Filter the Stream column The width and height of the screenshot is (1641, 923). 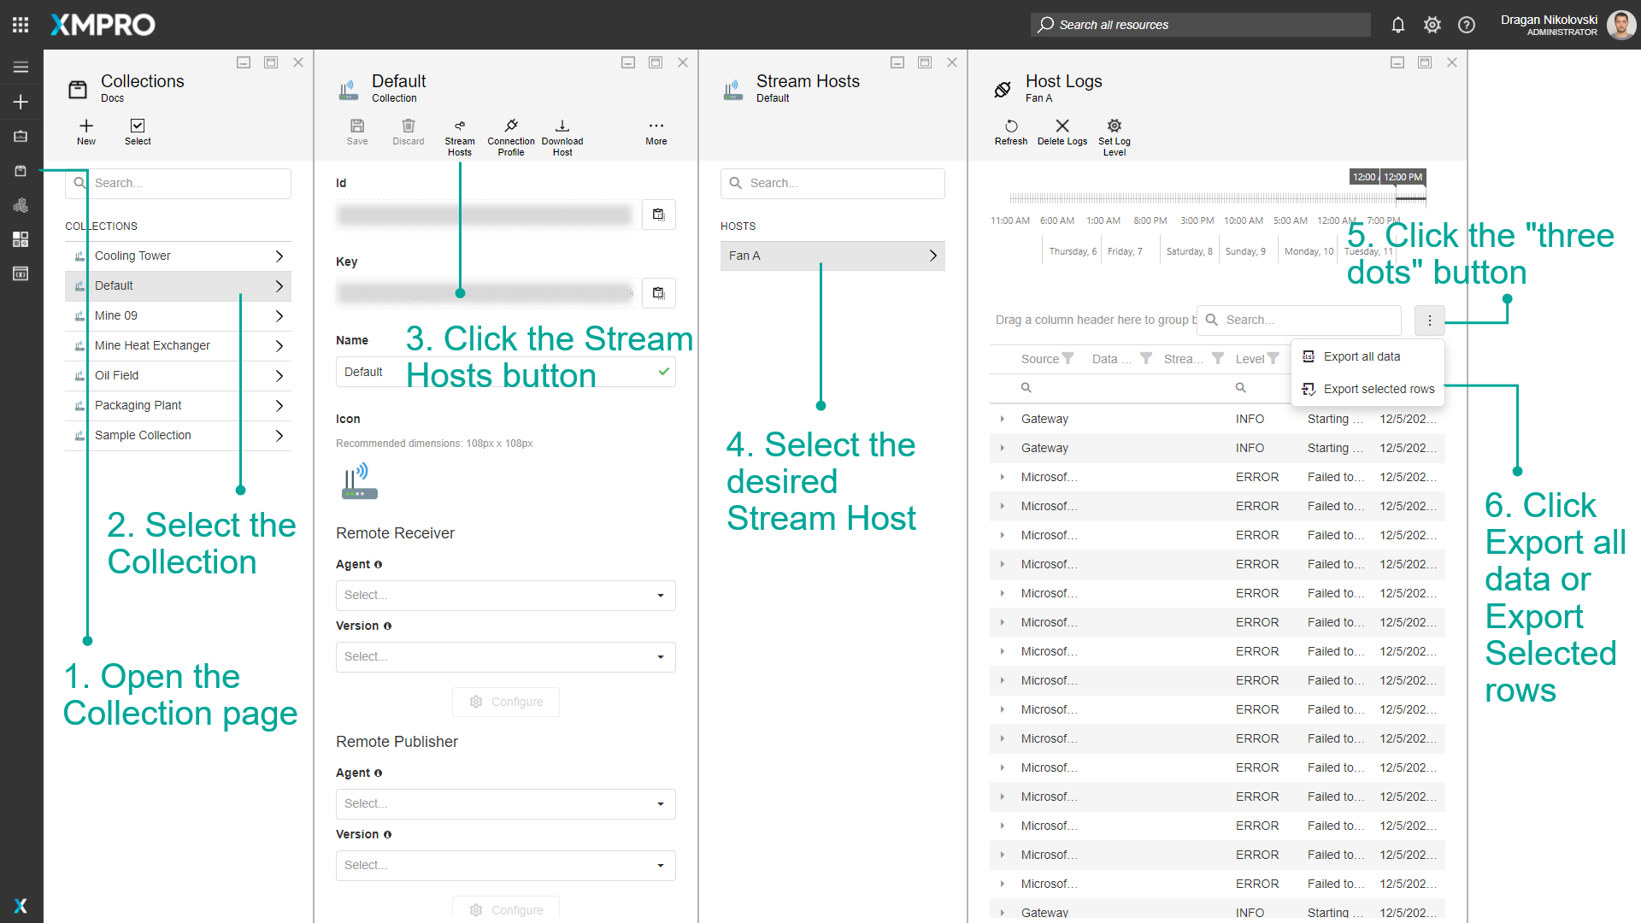1218,359
